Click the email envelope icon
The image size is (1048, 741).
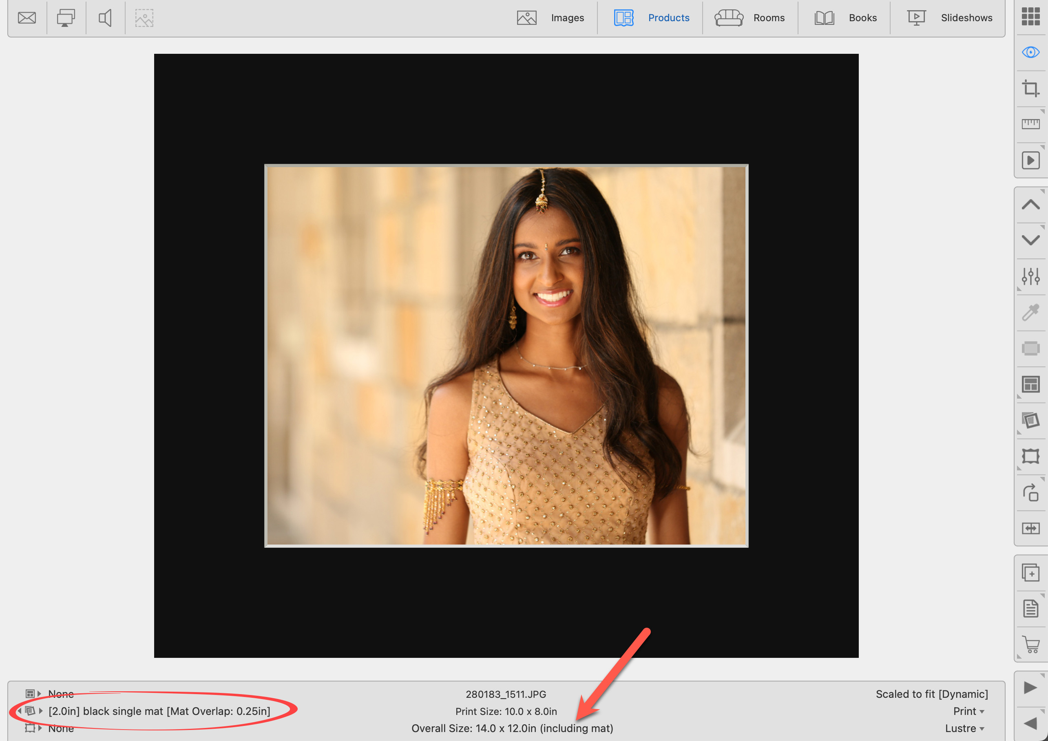pyautogui.click(x=27, y=18)
